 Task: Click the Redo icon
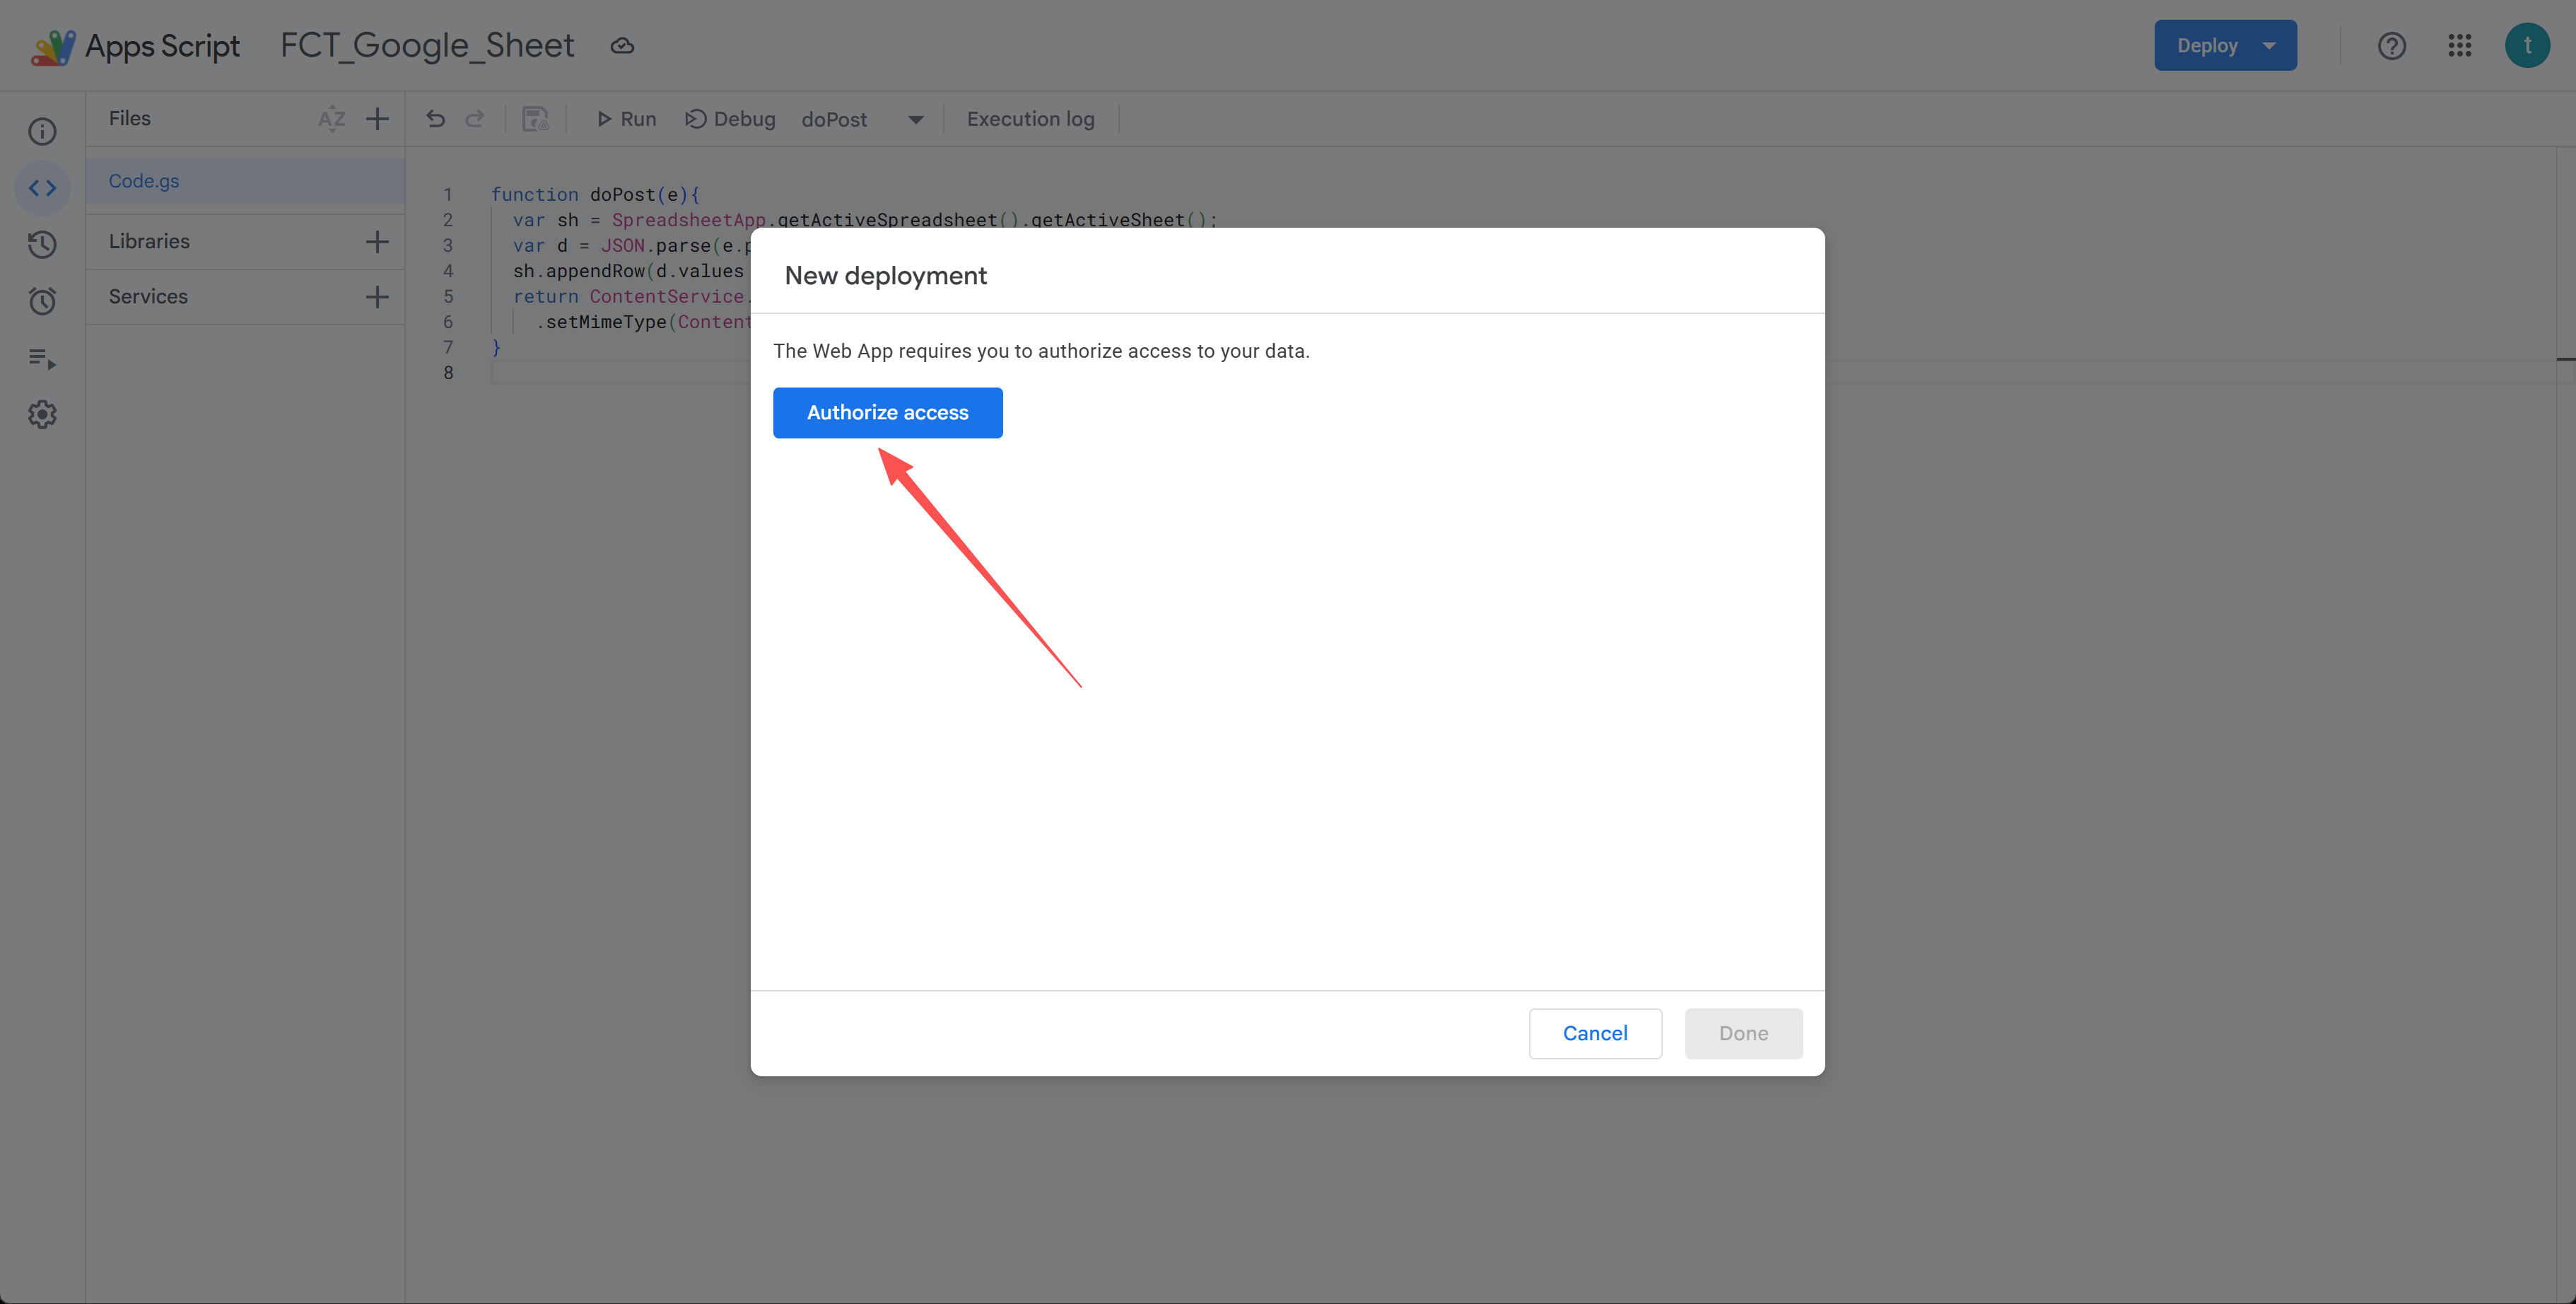pos(475,119)
